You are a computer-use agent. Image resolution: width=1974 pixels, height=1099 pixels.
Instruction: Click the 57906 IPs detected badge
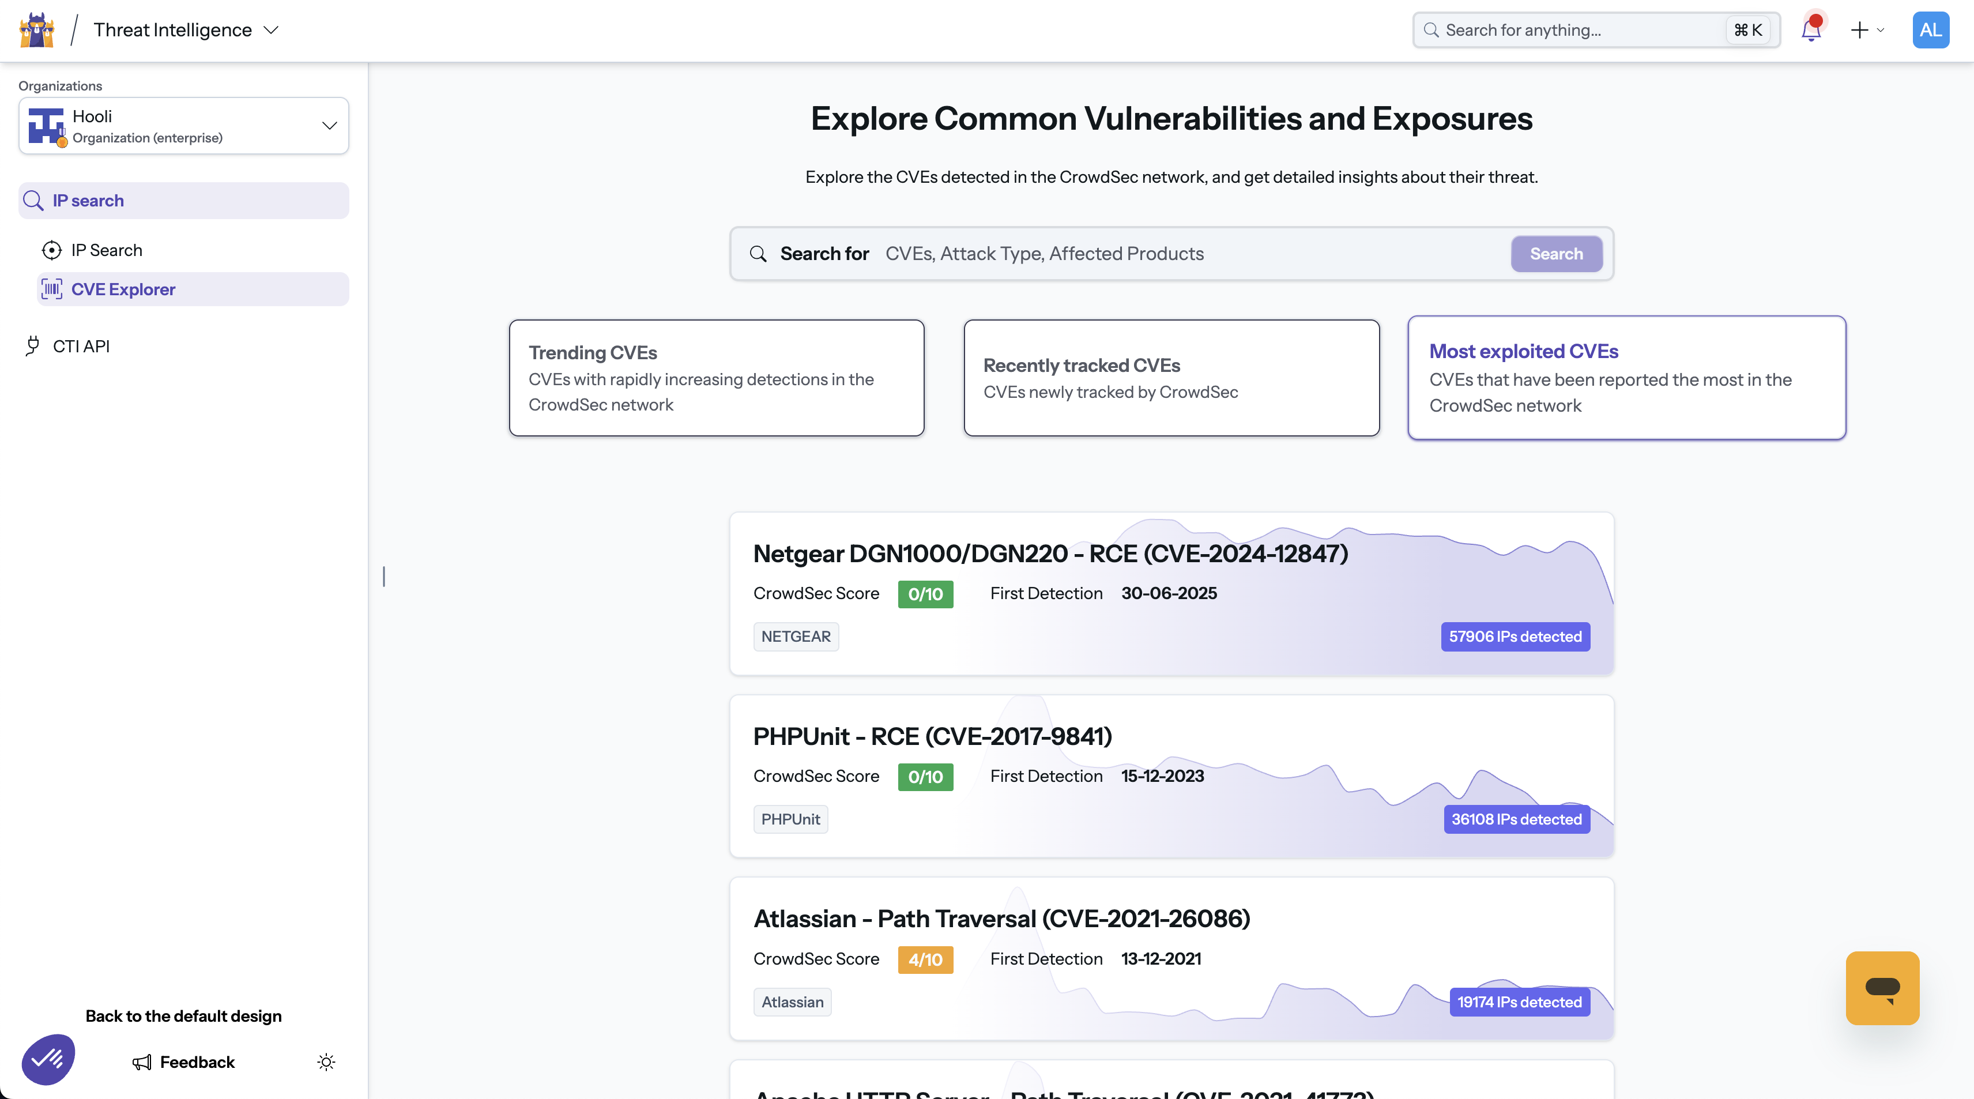(x=1514, y=636)
